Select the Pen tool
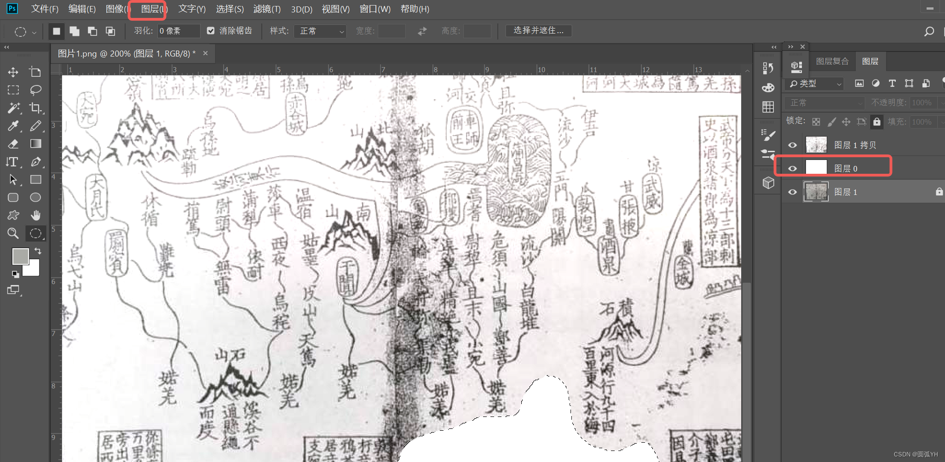 [x=35, y=162]
